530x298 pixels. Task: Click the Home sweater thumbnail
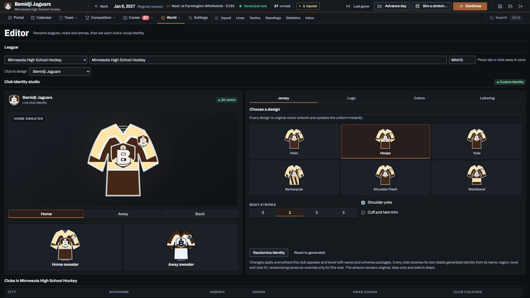[65, 247]
